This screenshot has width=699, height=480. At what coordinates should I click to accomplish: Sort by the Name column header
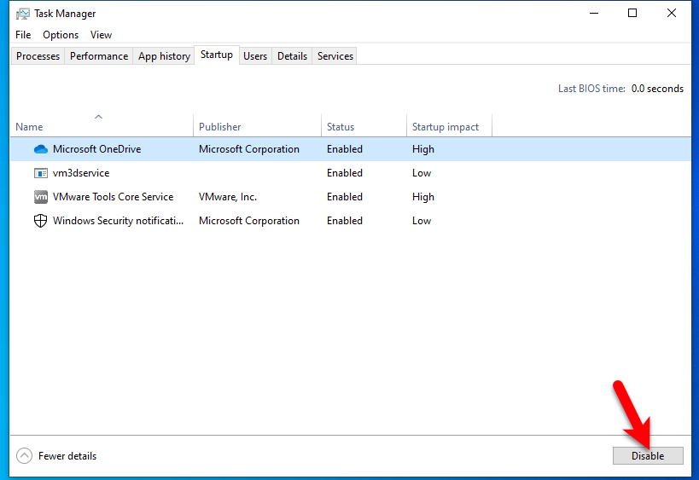(x=102, y=126)
